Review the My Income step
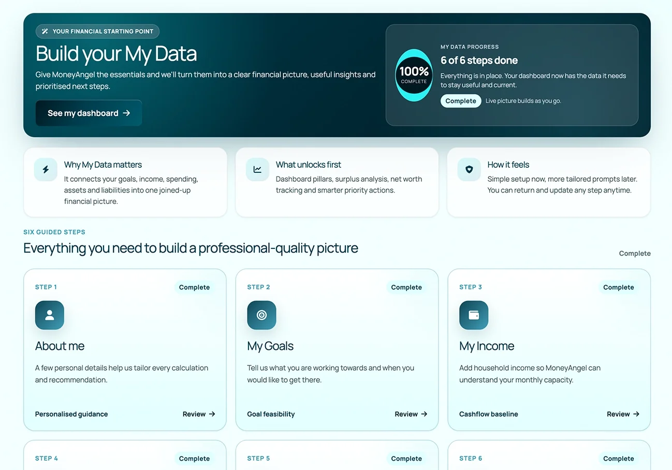 coord(623,414)
